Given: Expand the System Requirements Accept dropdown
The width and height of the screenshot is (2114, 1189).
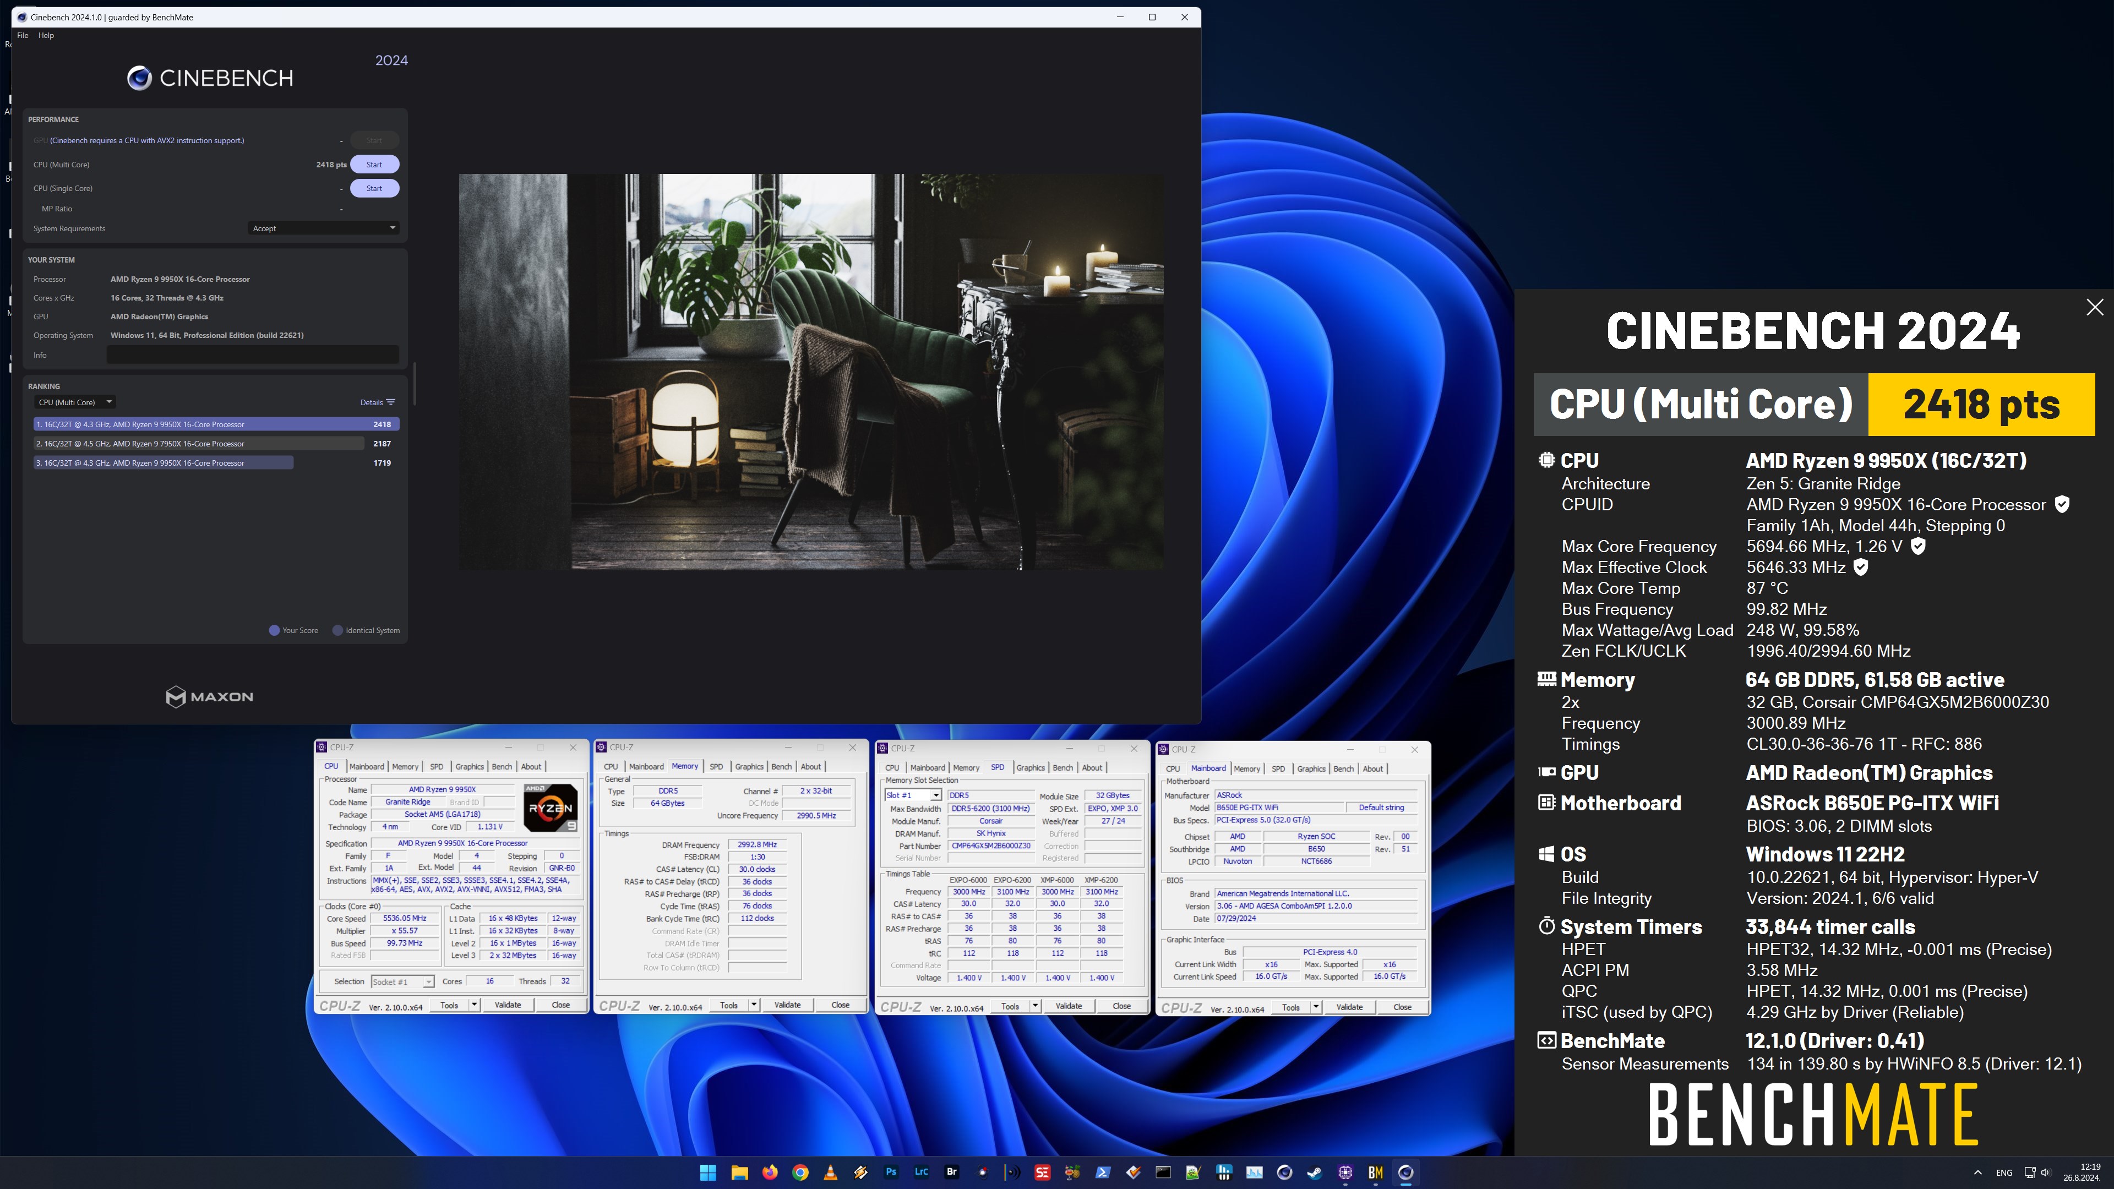Looking at the screenshot, I should tap(323, 228).
